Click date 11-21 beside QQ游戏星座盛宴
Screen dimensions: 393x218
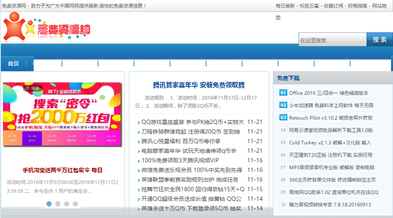pyautogui.click(x=255, y=122)
